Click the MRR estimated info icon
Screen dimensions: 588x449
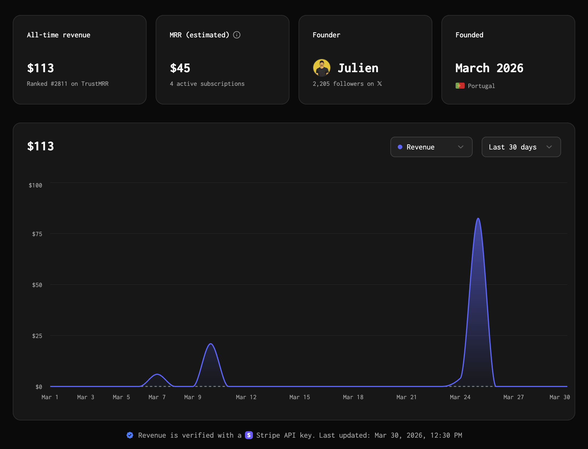[x=237, y=35]
